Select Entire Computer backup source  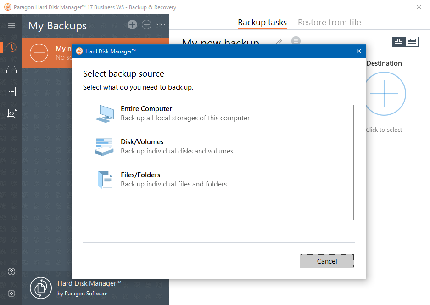click(x=172, y=113)
